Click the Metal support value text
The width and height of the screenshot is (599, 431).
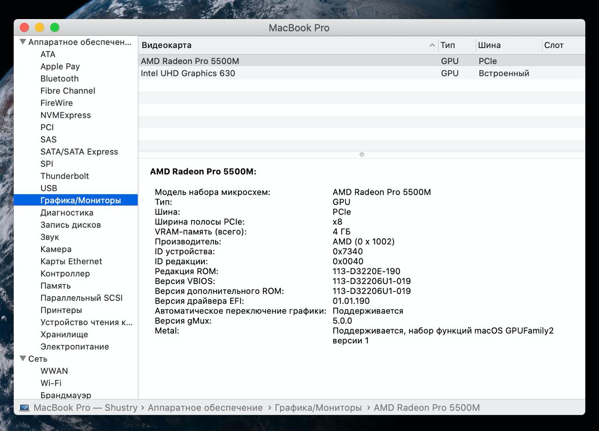tap(443, 336)
